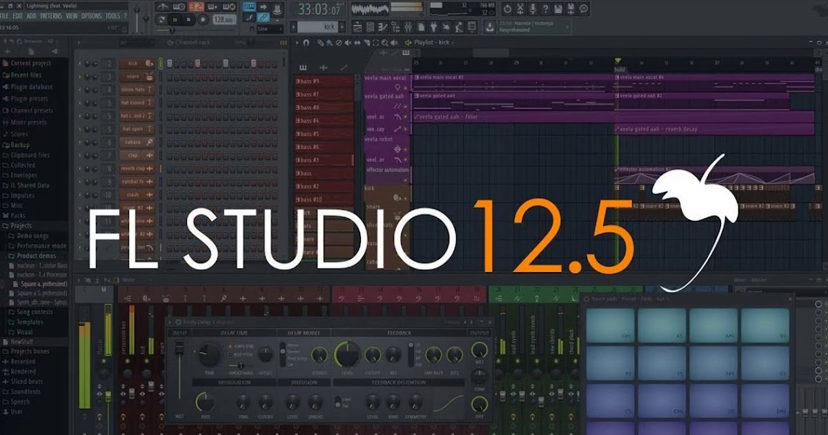Select KEEP PITCH option in Fruity Delay
828x435 pixels.
point(230,354)
